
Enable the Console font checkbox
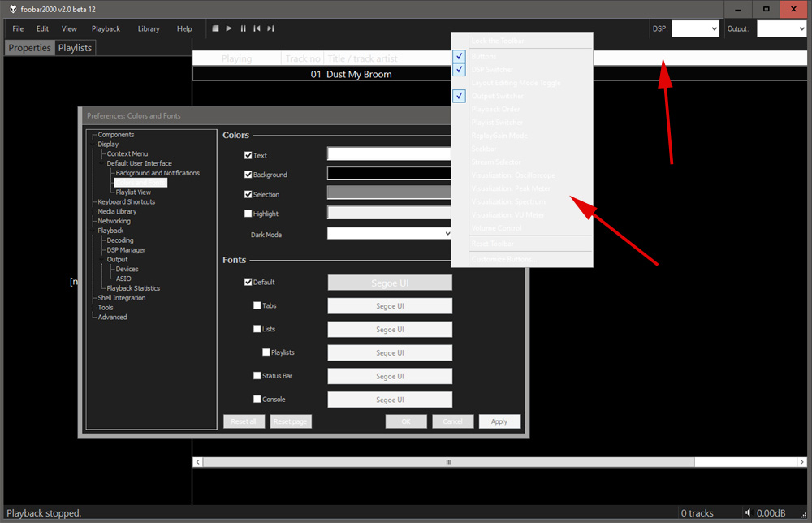(257, 399)
